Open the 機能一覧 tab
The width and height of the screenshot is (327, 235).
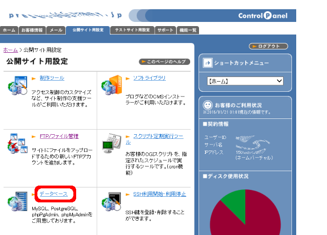pyautogui.click(x=188, y=30)
